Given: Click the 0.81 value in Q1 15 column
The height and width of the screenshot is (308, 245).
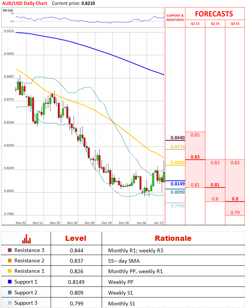Looking at the screenshot, I should [x=195, y=185].
